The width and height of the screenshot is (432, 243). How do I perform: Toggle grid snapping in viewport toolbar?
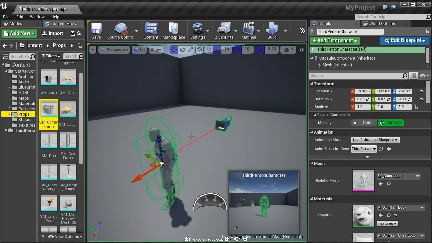217,50
